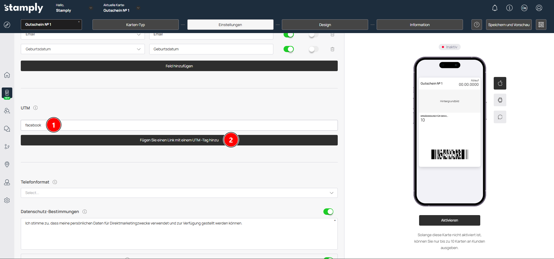Expand the Aktuelle Karte dropdown
Screen dimensions: 554x259
138,8
